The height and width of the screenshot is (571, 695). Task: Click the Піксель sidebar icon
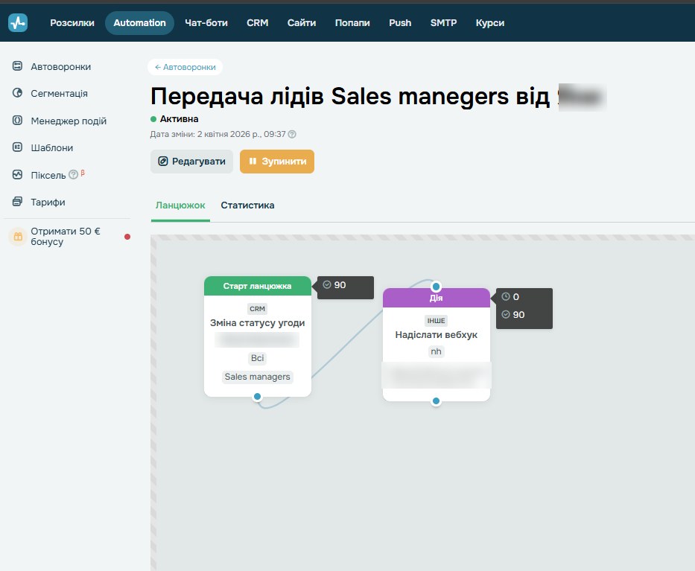pyautogui.click(x=17, y=175)
